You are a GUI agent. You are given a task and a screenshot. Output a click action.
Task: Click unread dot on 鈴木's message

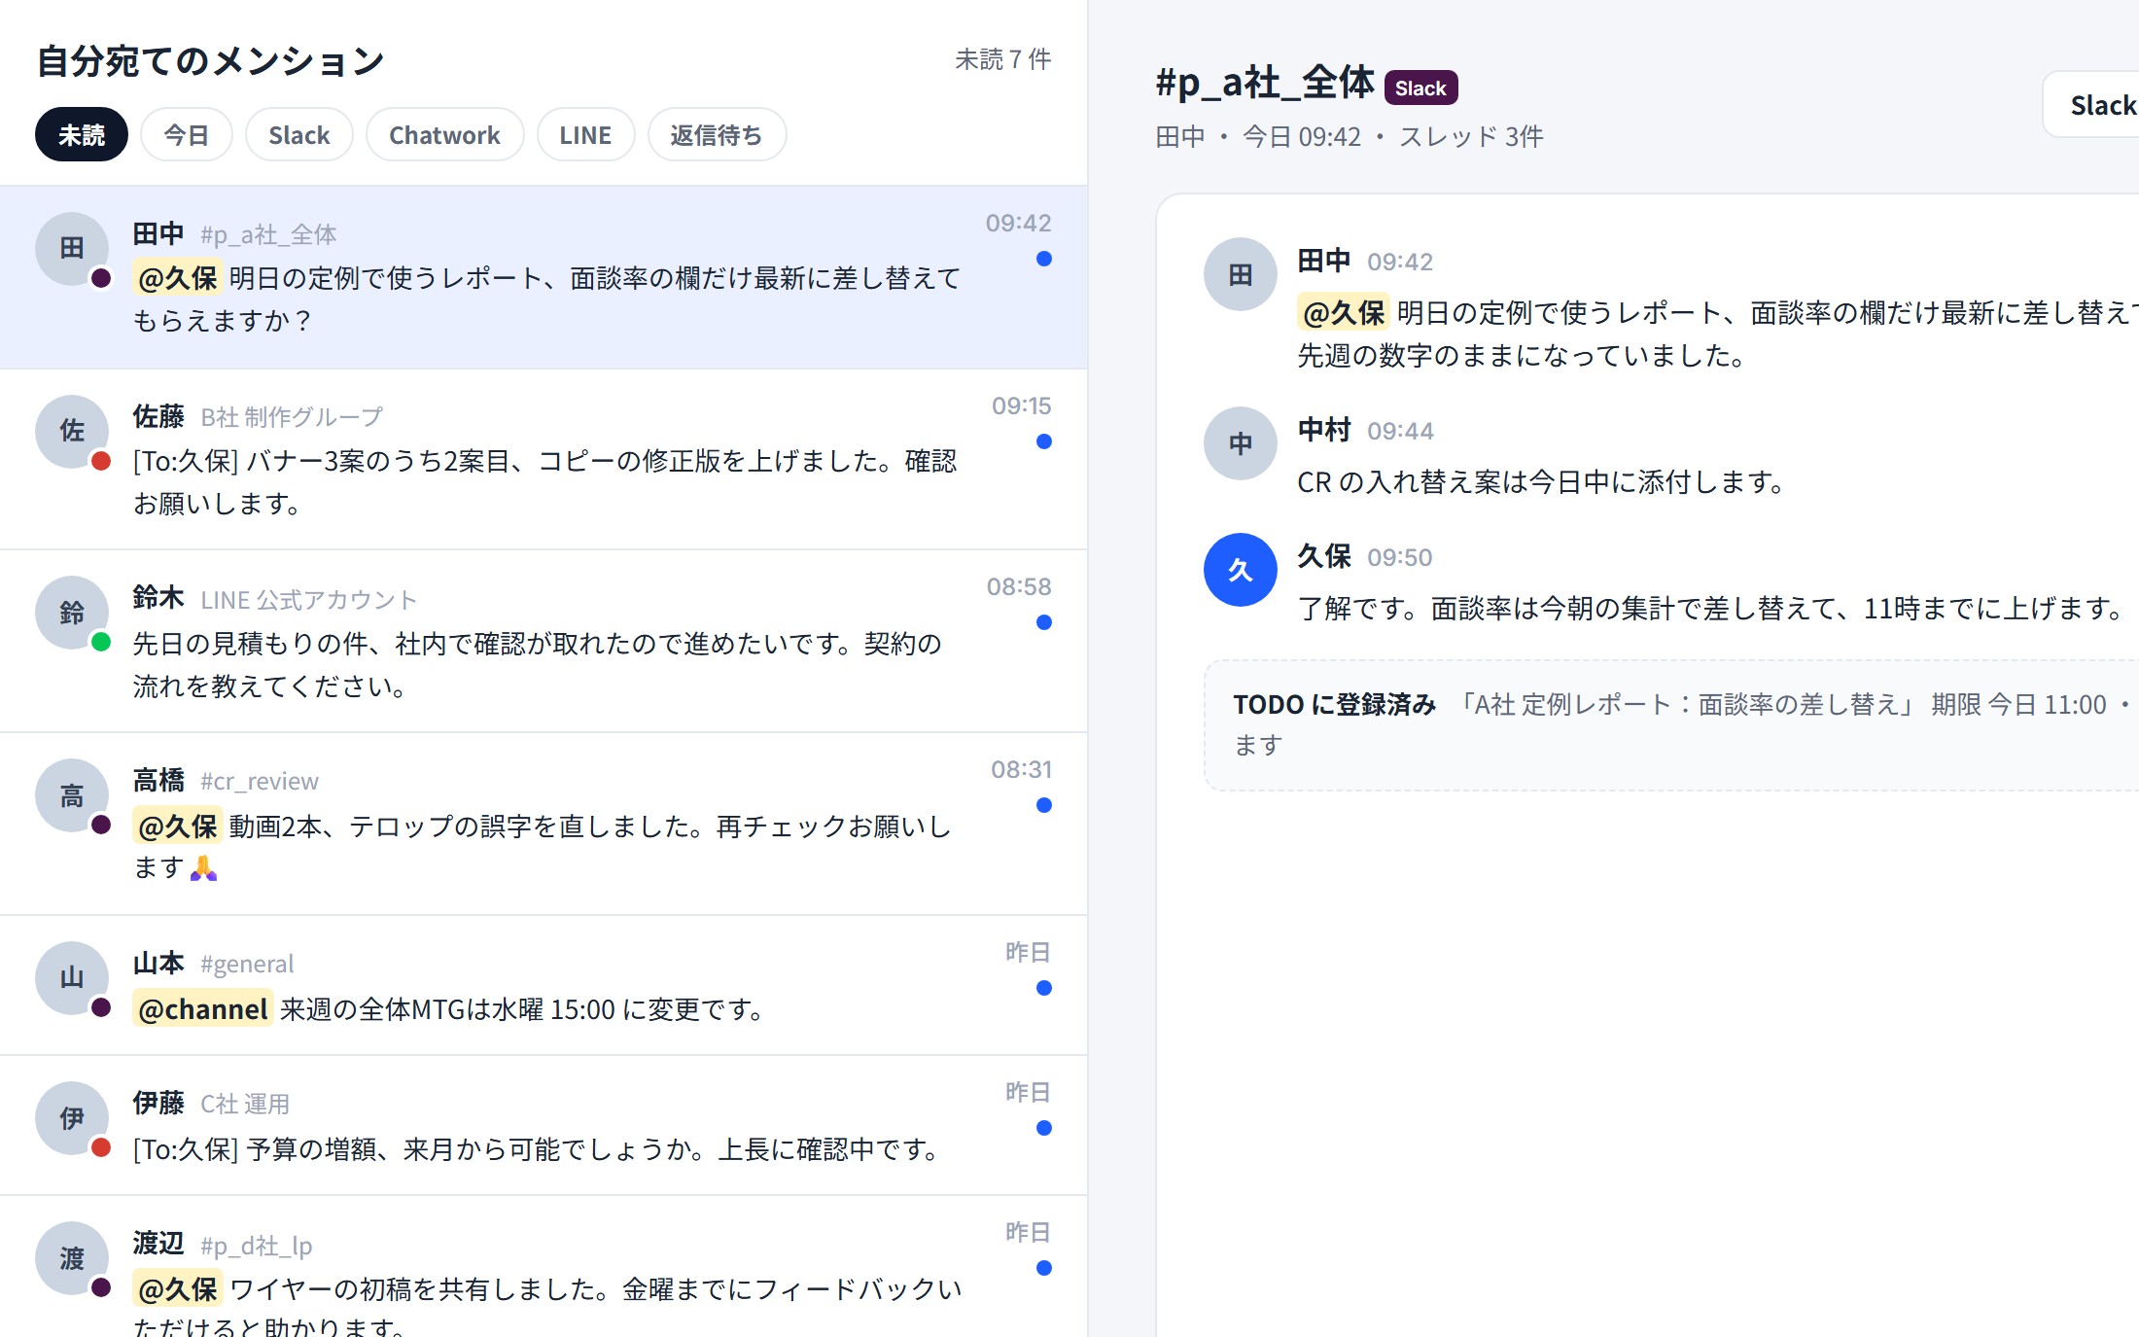click(x=1044, y=622)
